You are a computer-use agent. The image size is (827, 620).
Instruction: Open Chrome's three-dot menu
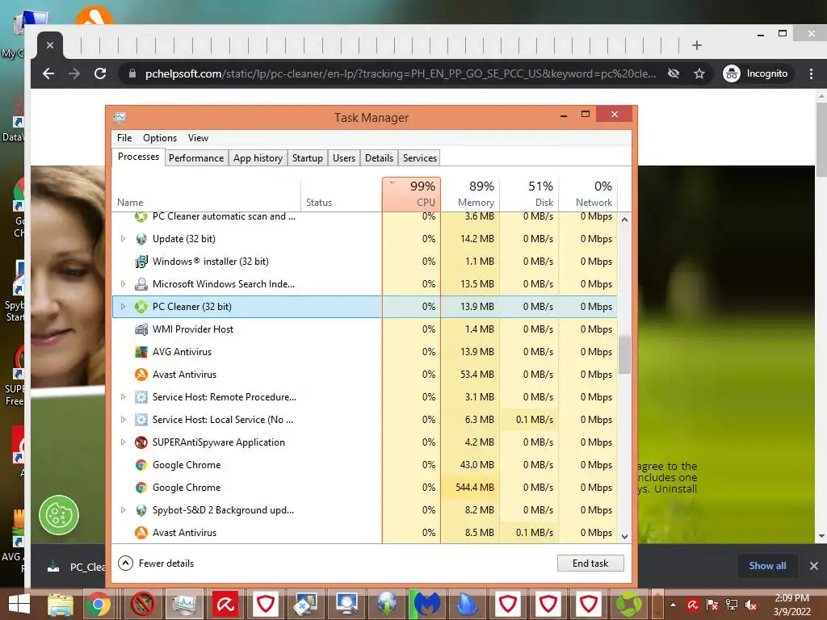tap(811, 73)
